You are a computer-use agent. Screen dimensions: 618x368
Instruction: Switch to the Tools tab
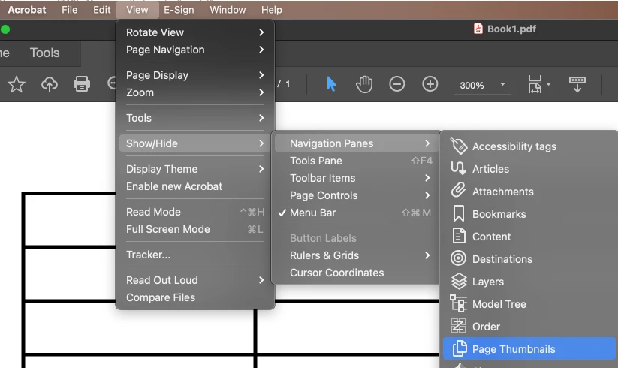click(x=44, y=53)
